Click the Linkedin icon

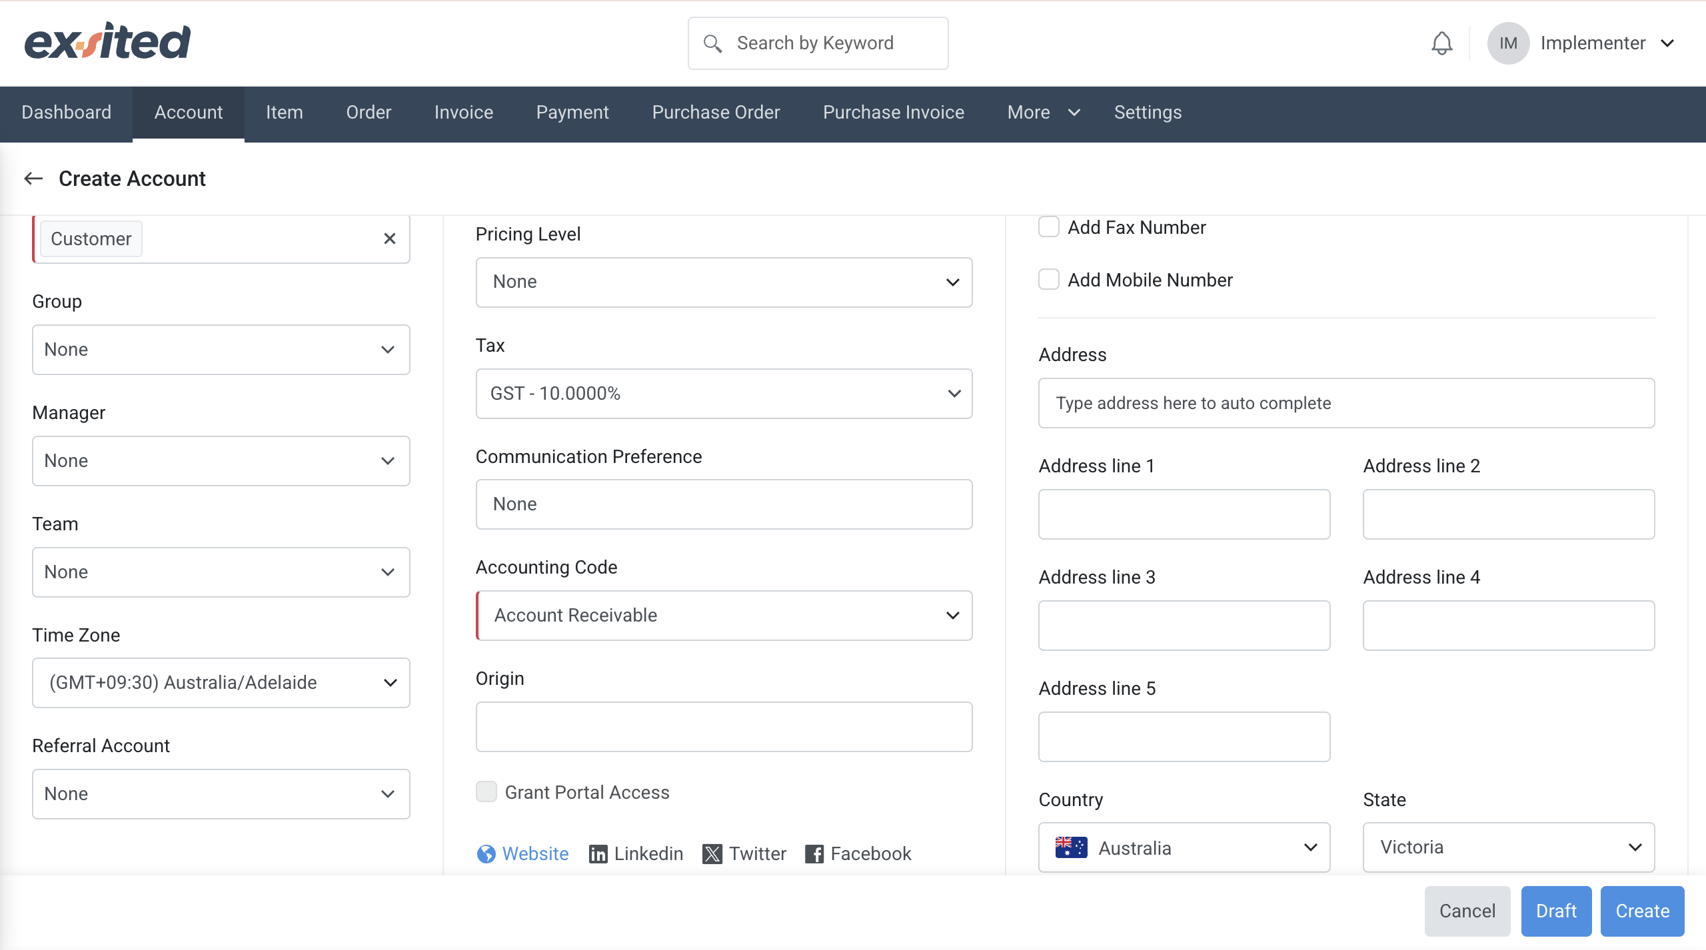[x=598, y=853]
